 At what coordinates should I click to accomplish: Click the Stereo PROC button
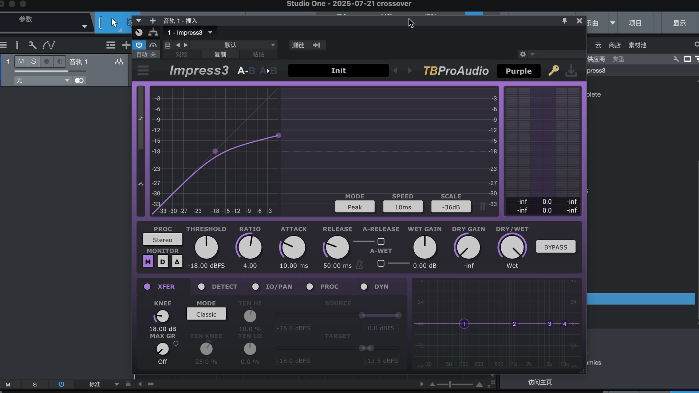(x=162, y=240)
